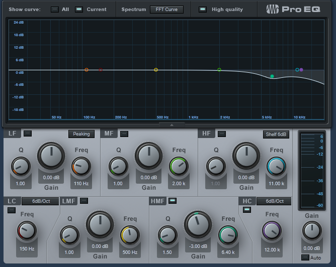Click the HF Q knob
336x267 pixels.
coord(216,167)
